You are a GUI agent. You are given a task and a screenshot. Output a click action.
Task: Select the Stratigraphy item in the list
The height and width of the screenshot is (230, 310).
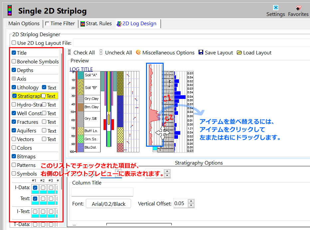(29, 96)
